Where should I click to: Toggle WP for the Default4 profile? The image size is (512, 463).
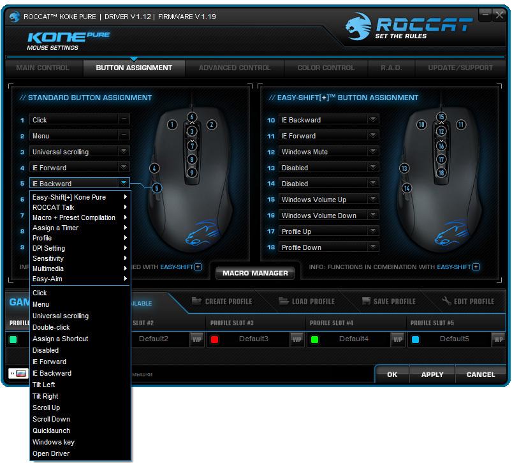tap(398, 340)
